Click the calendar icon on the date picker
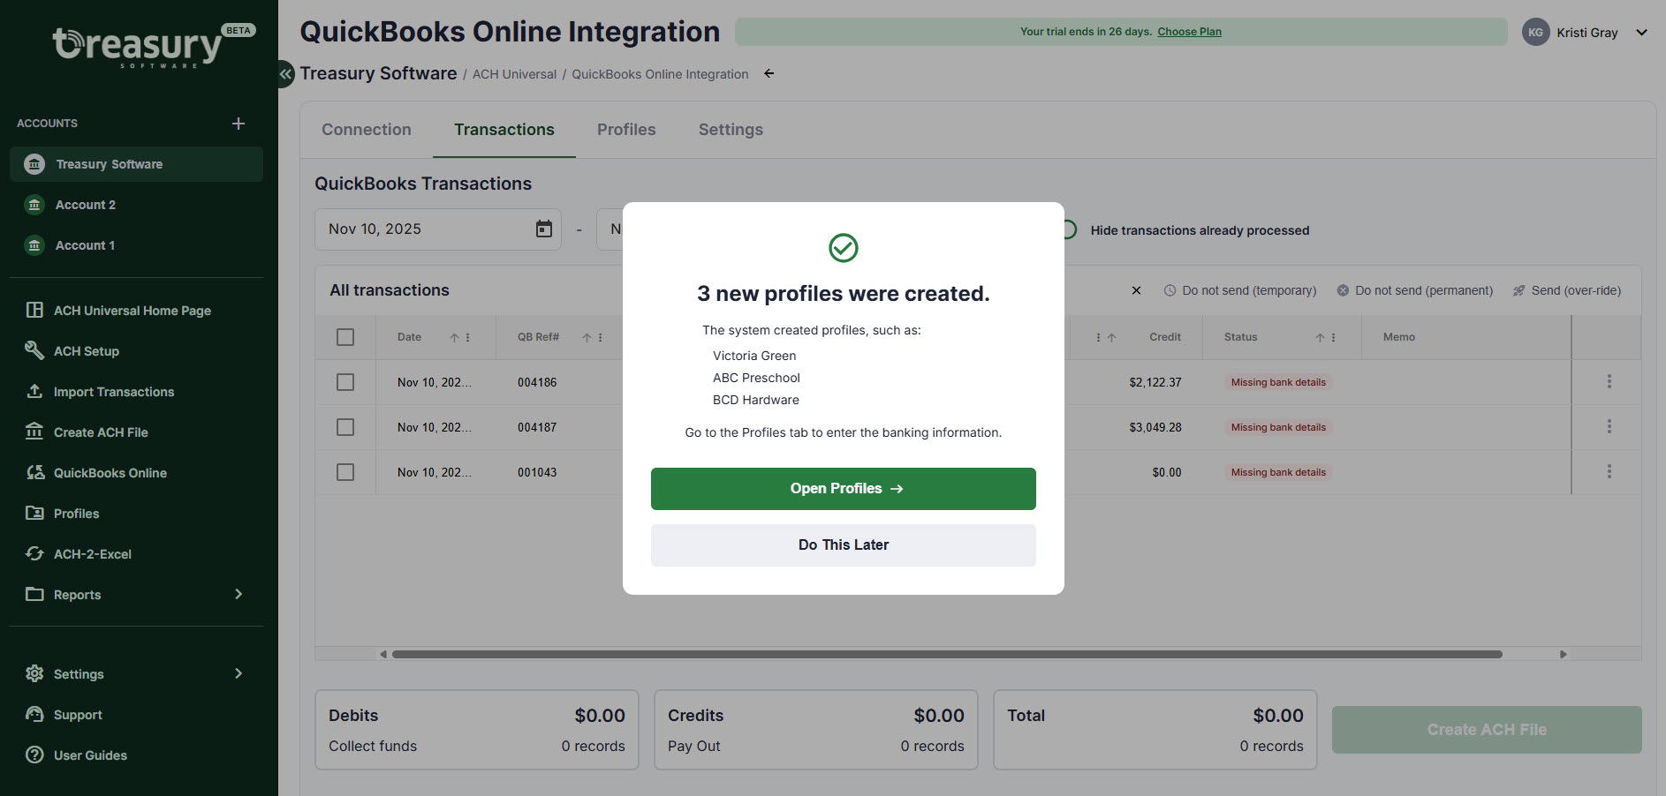The image size is (1666, 796). coord(542,229)
